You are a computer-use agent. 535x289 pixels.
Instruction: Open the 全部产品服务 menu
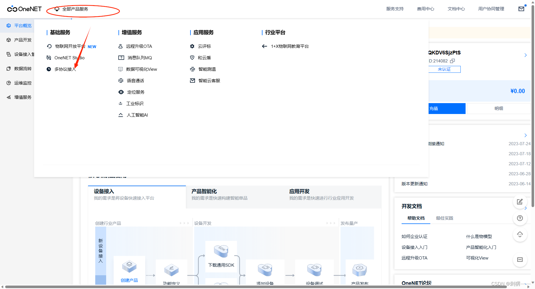click(71, 9)
